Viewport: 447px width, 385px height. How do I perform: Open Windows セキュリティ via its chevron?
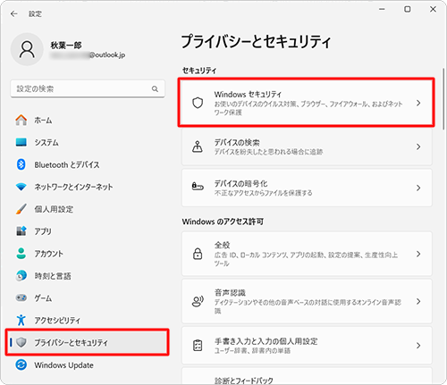[x=418, y=103]
